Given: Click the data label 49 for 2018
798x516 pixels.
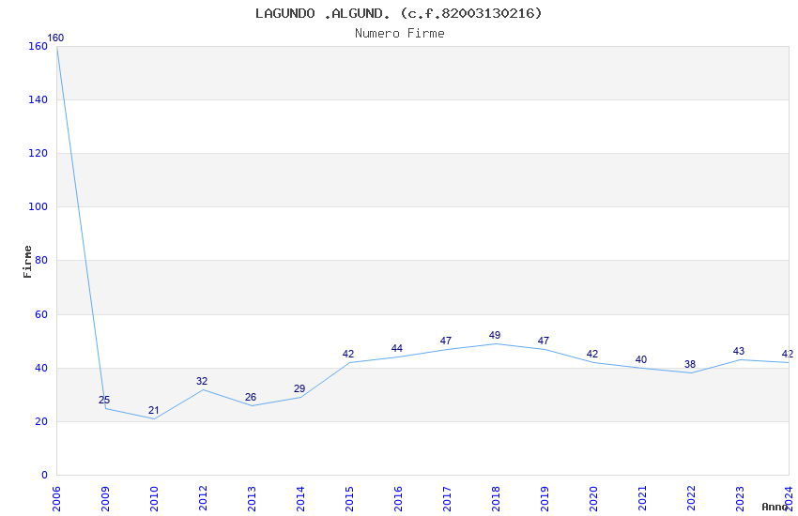Looking at the screenshot, I should [495, 335].
